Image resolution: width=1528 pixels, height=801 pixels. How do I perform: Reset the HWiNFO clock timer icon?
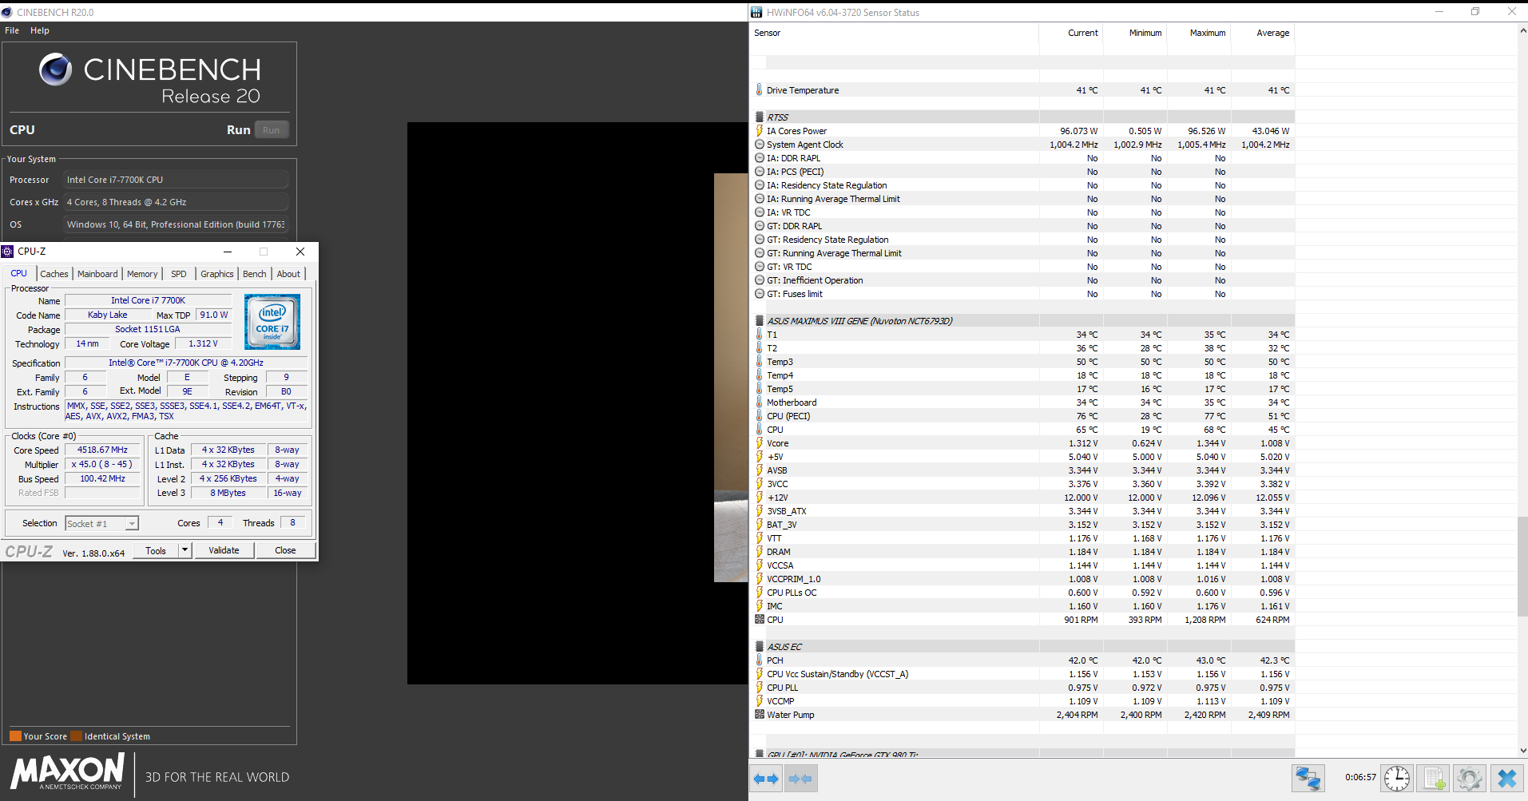1397,778
